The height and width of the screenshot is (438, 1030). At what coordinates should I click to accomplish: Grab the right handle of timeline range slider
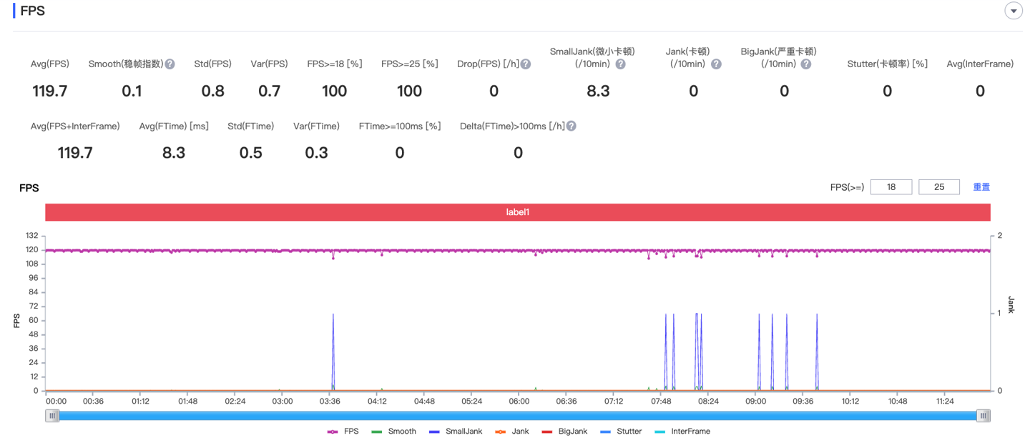click(984, 416)
